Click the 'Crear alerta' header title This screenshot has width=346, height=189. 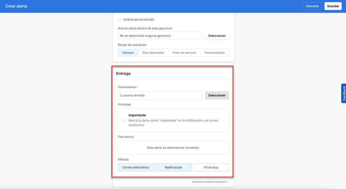pyautogui.click(x=16, y=6)
